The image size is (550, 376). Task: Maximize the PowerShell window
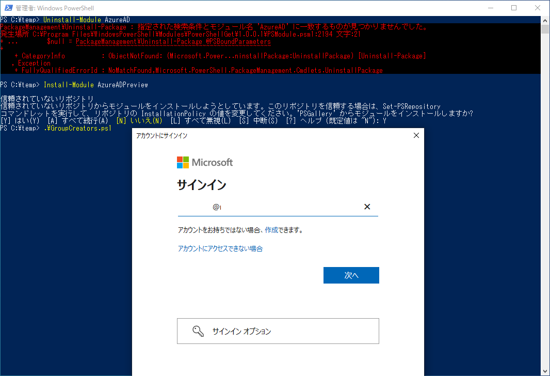(x=514, y=8)
